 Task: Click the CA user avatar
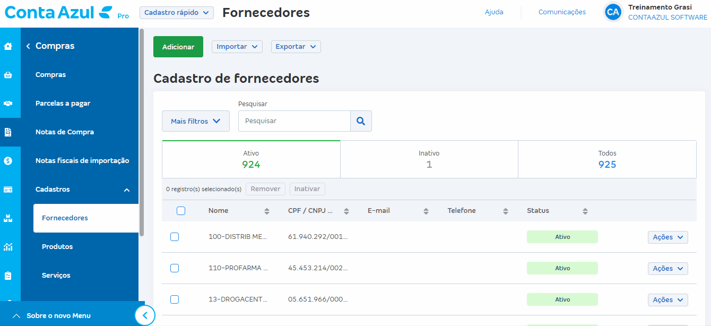[x=613, y=12]
